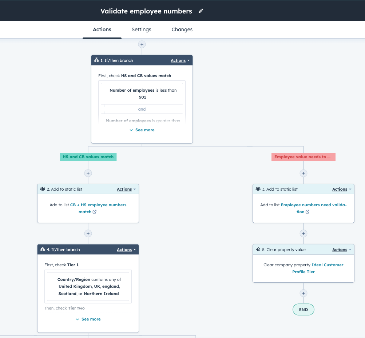Expand See more on step 4 branch card
Screen dimensions: 365x338
pyautogui.click(x=88, y=319)
